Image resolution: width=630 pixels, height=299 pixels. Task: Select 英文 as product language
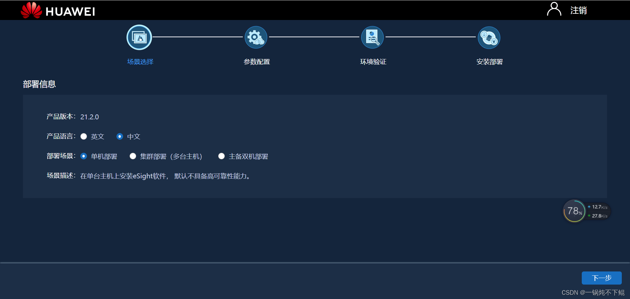point(84,136)
